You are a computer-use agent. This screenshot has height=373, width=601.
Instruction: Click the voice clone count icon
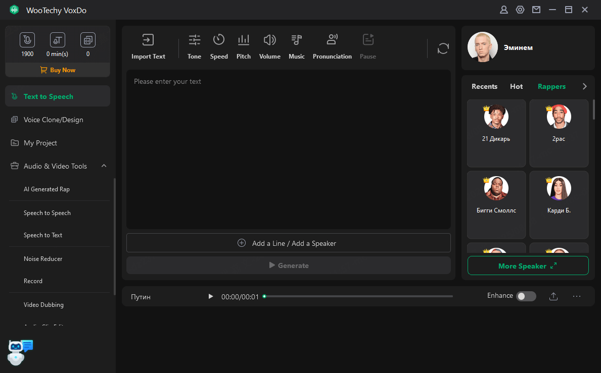click(x=88, y=40)
